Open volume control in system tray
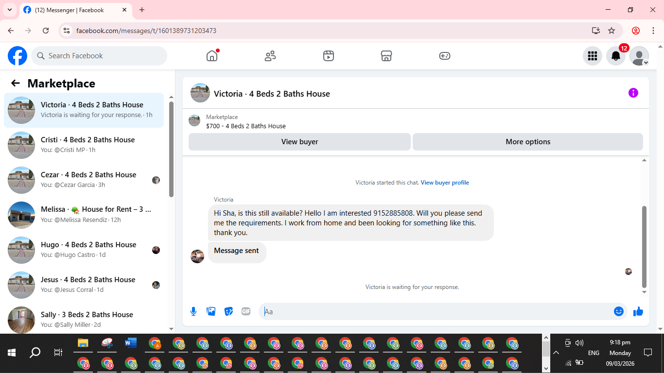 [579, 343]
